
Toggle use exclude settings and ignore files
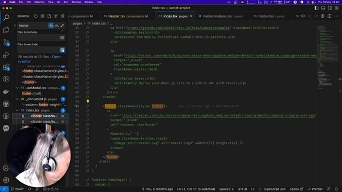coord(63,50)
